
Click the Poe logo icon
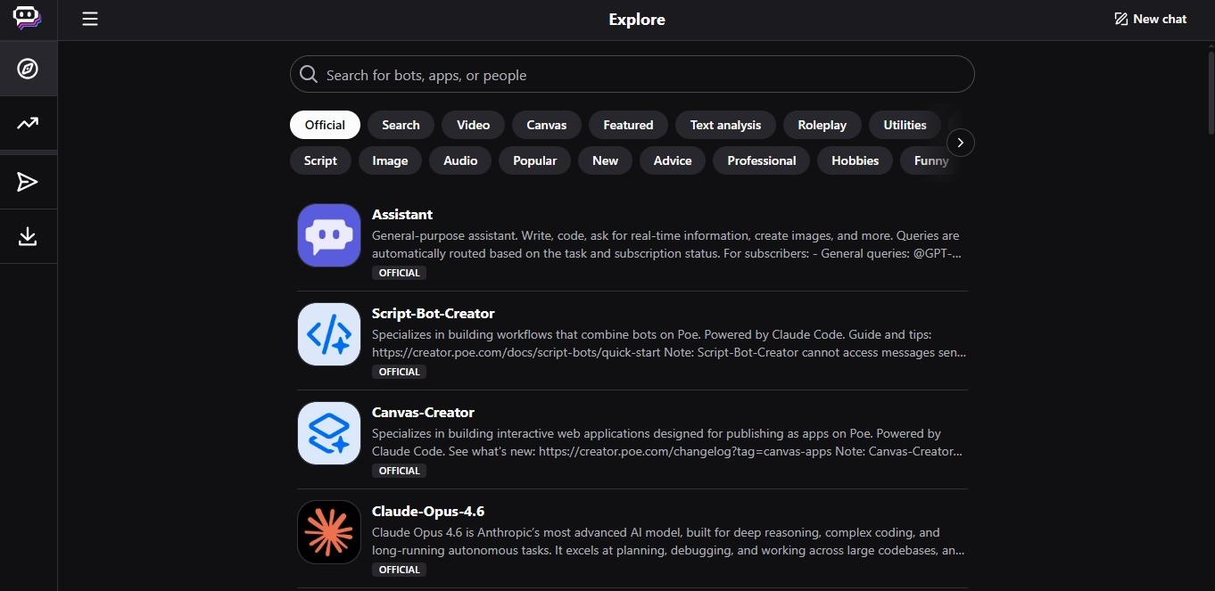point(28,18)
